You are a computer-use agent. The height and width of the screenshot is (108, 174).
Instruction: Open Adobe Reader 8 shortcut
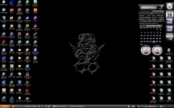4,43
